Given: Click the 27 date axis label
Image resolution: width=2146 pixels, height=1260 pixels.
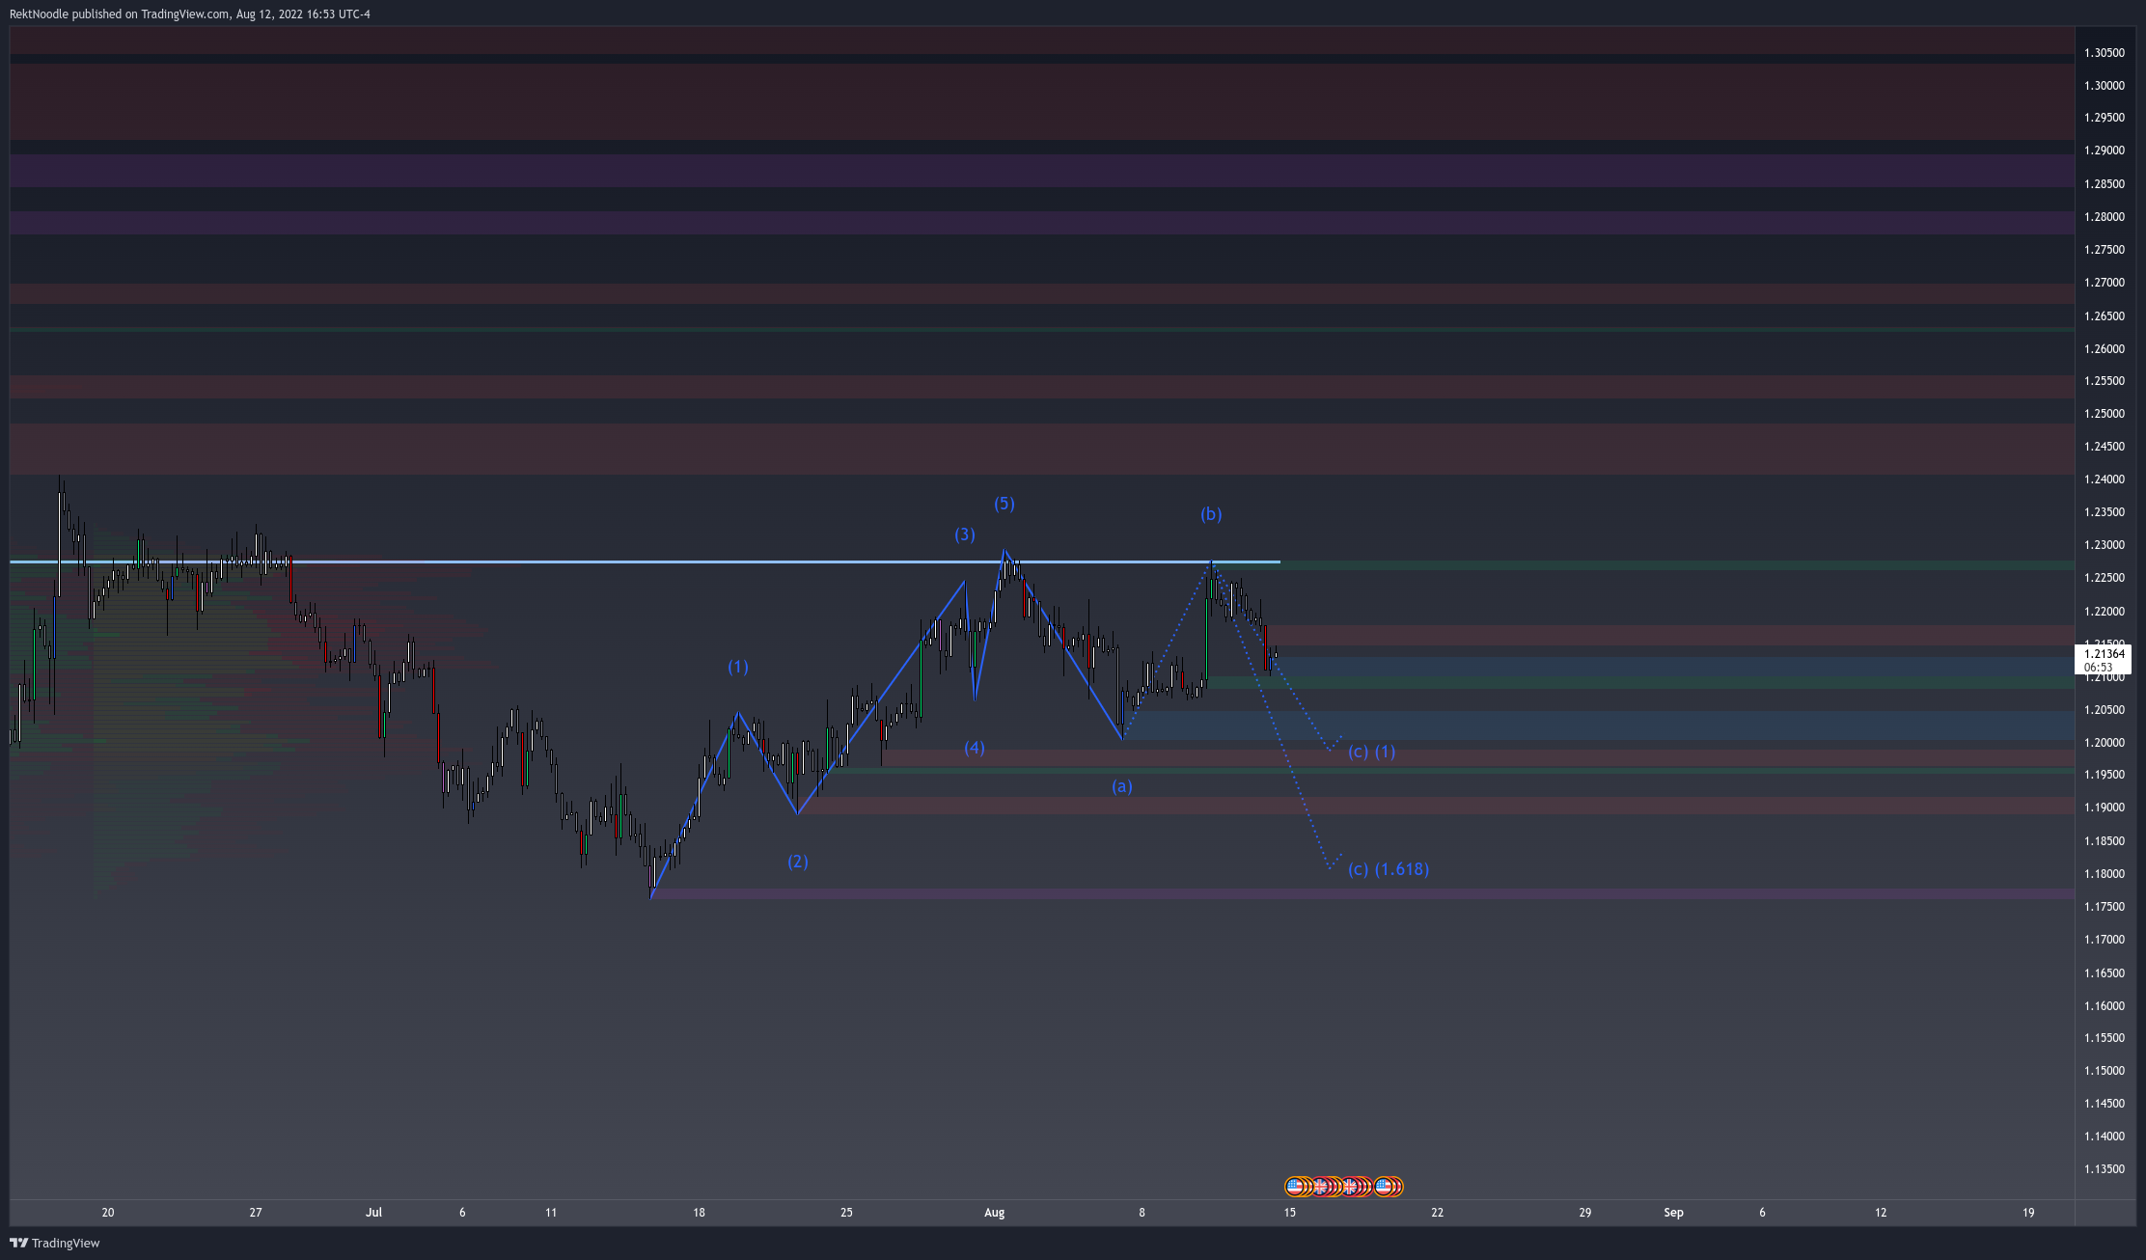Looking at the screenshot, I should [256, 1213].
